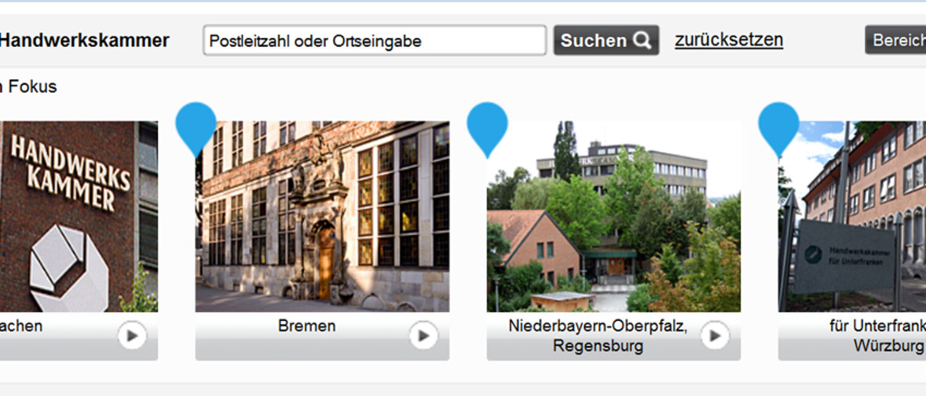Click the Suchen search button
The width and height of the screenshot is (926, 396).
pos(606,40)
